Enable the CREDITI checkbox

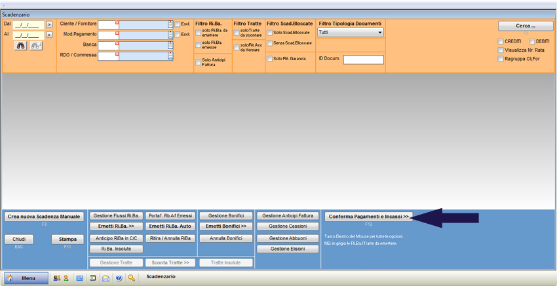coord(501,41)
